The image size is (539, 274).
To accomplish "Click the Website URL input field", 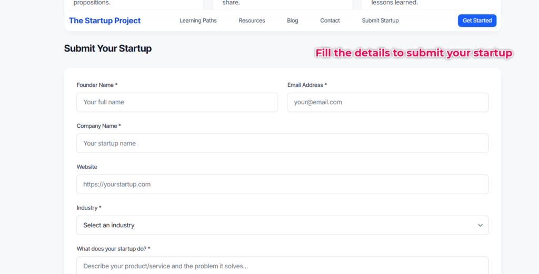I will pos(283,184).
